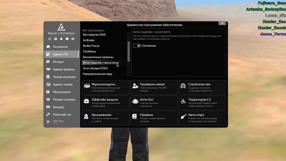Screen dimensions: 286x161
Task: Click the speech bubble icon beside Репорт
Action: coord(48,62)
